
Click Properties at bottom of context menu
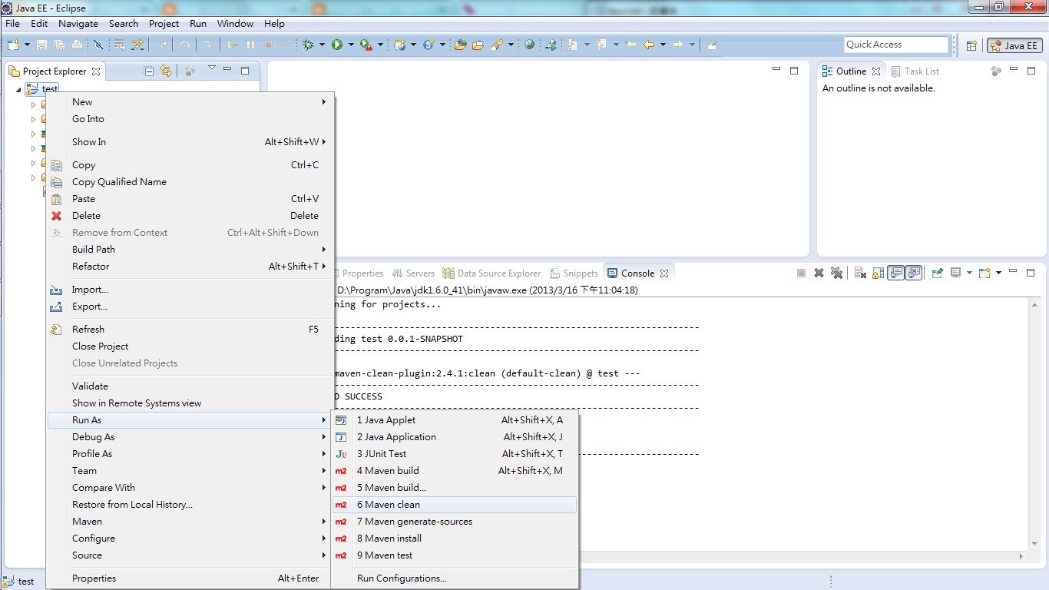(191, 578)
